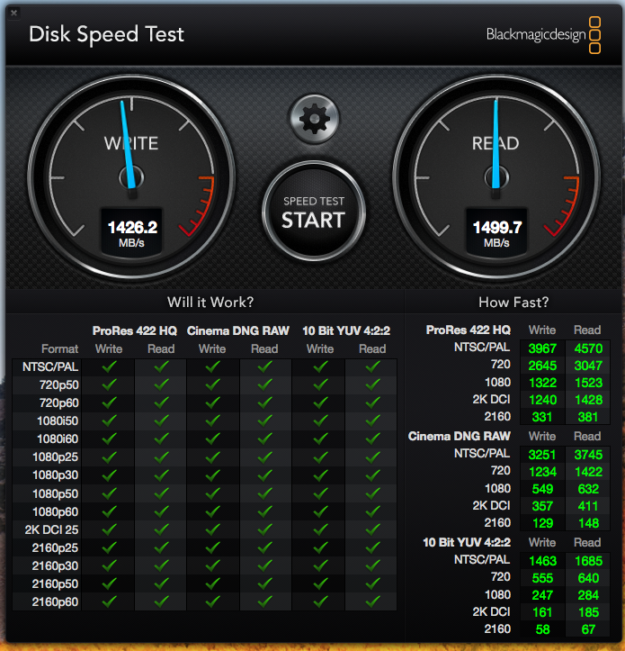This screenshot has width=625, height=651.
Task: Click Cinema DNG 2160 read value 148
Action: [588, 523]
